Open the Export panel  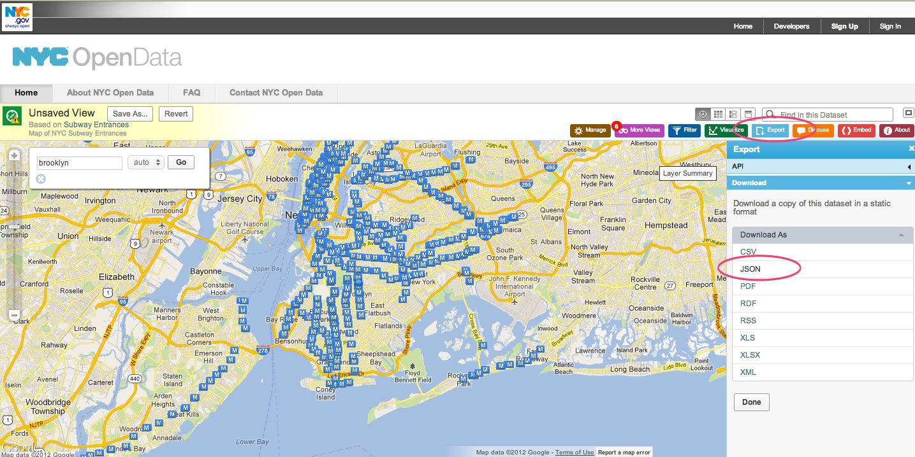point(770,130)
